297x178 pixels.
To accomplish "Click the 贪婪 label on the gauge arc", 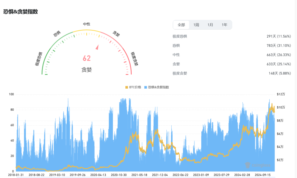I will [116, 34].
